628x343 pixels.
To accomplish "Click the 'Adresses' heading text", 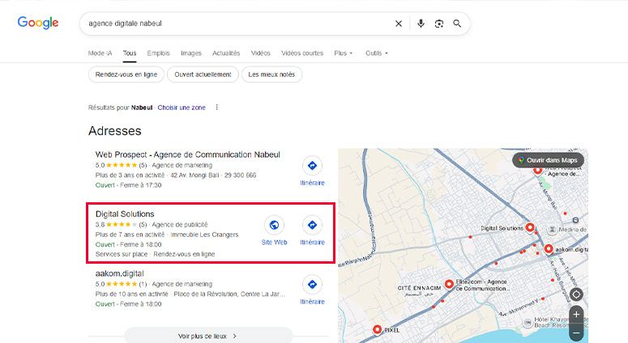I will [x=115, y=131].
